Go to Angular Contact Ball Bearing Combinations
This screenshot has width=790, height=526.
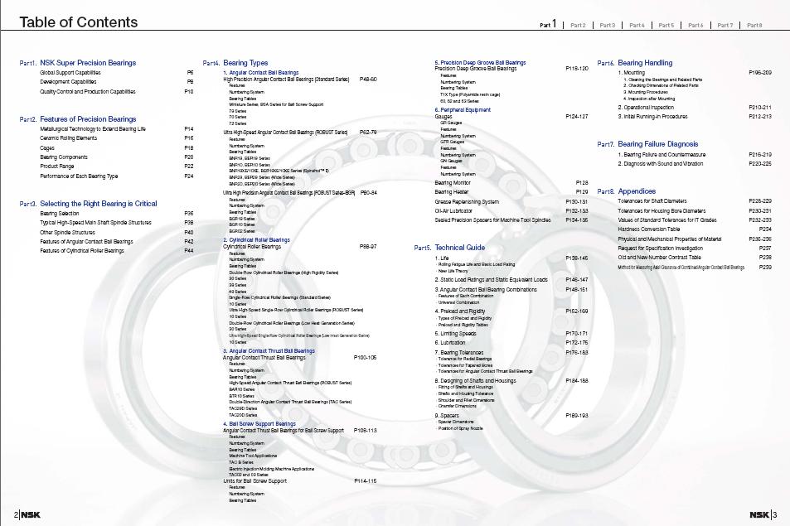tap(486, 290)
